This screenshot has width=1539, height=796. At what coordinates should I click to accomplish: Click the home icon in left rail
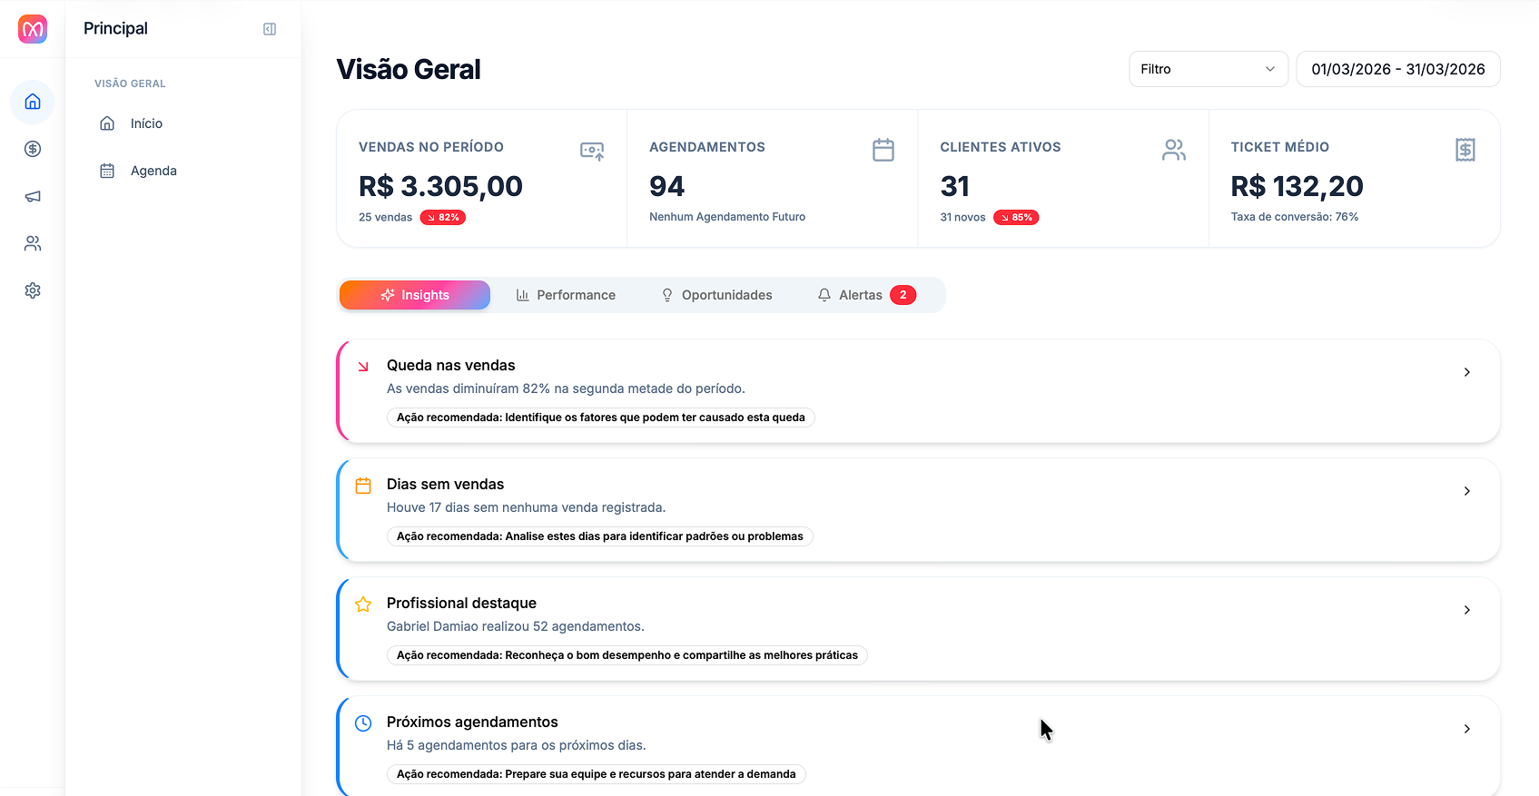point(33,102)
